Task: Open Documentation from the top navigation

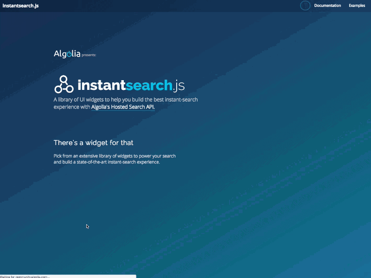Action: click(x=327, y=5)
